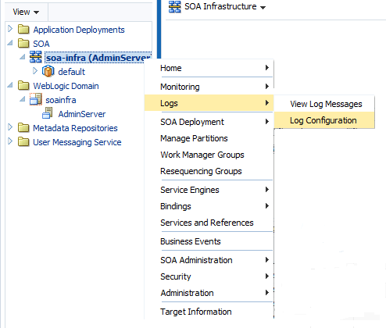This screenshot has height=328, width=386.
Task: Click the soa-infra server icon in tree
Action: [x=36, y=57]
